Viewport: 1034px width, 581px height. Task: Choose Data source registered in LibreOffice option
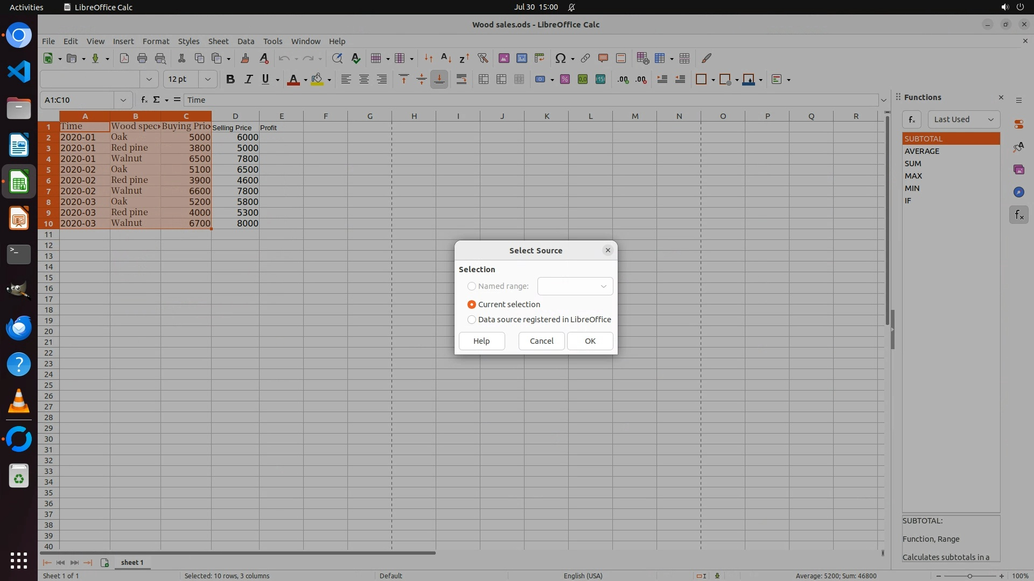click(472, 320)
